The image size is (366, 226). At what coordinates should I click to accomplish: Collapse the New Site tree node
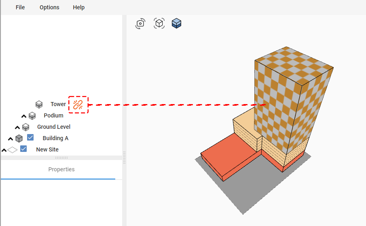4,150
